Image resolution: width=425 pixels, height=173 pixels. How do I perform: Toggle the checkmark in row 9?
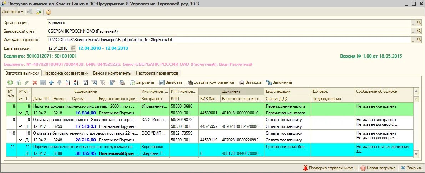(x=21, y=126)
